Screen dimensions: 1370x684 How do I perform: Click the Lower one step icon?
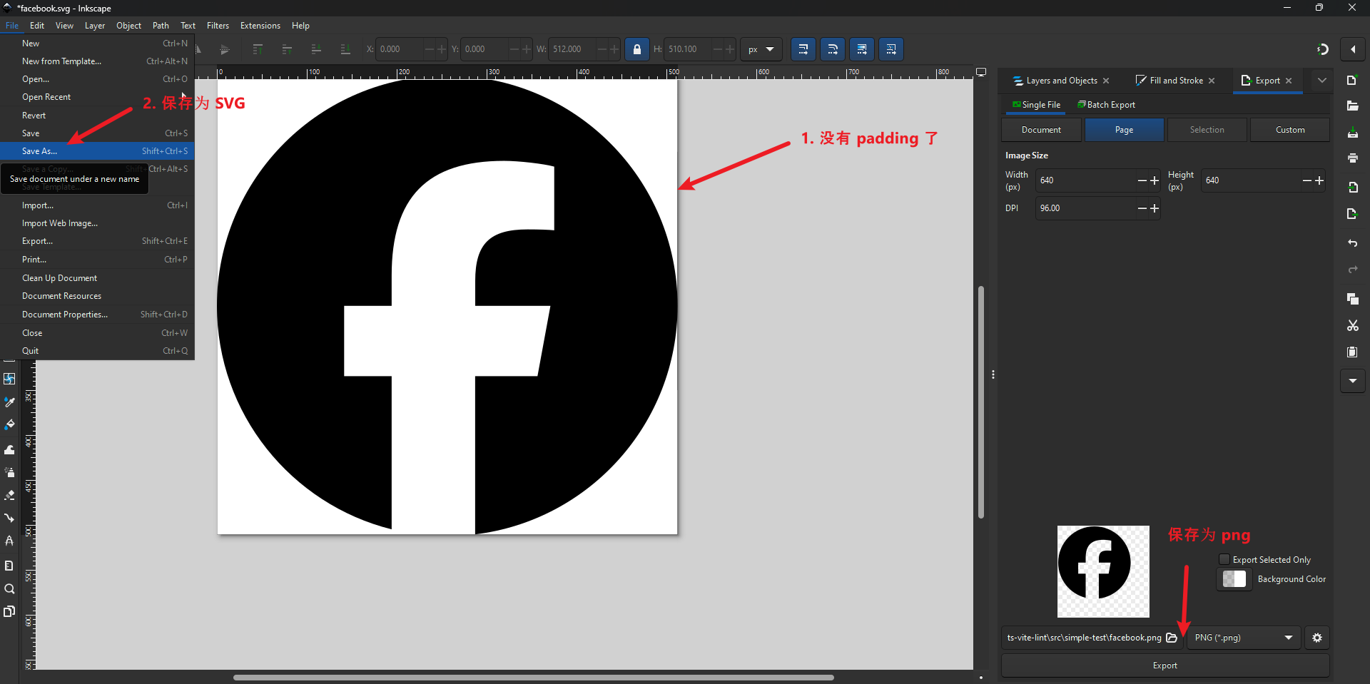(x=316, y=49)
